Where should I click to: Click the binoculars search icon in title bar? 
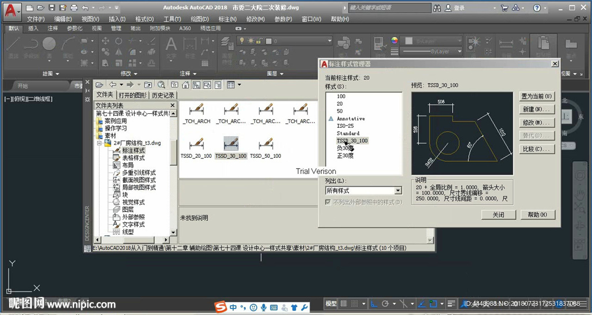pyautogui.click(x=437, y=8)
